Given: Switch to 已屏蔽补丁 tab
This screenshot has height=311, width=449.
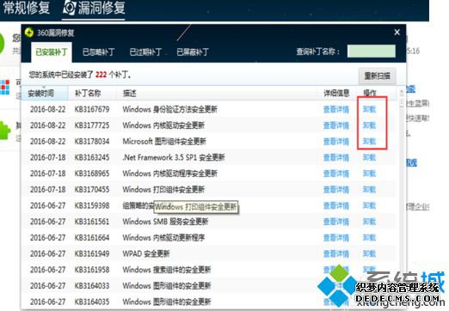Looking at the screenshot, I should click(193, 52).
